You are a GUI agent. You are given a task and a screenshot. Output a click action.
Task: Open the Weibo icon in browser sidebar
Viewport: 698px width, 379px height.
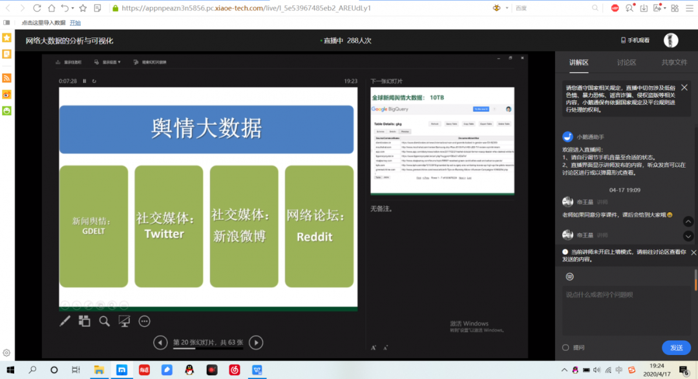(x=6, y=94)
